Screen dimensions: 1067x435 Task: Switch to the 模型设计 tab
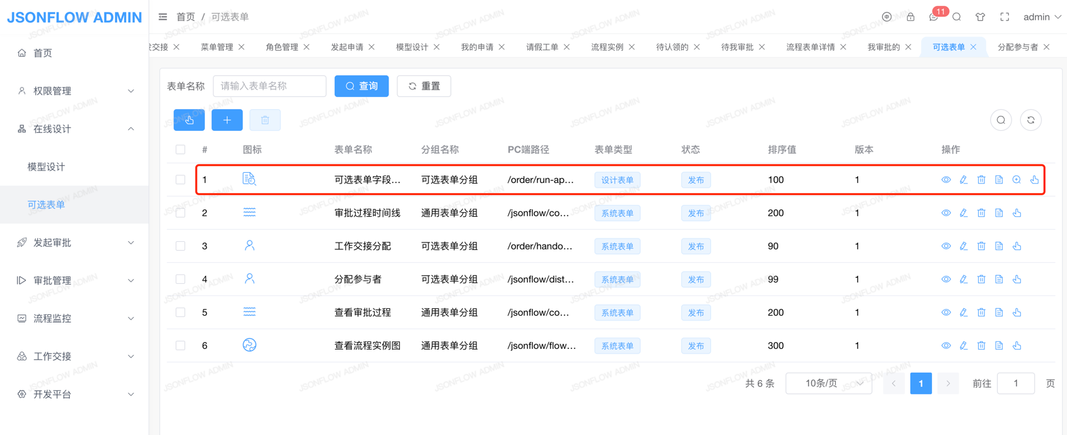point(412,47)
